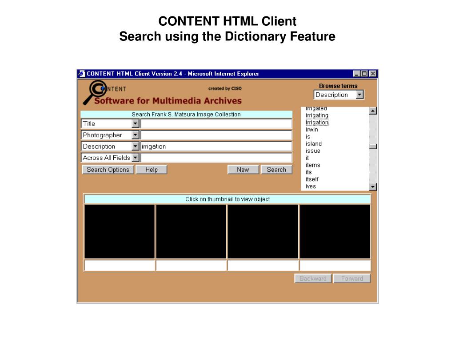Select 'irrigation' in the browse terms list
The width and height of the screenshot is (455, 341).
(x=317, y=123)
